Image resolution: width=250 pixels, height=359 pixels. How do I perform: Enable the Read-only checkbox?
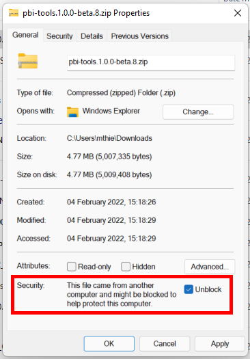click(72, 267)
